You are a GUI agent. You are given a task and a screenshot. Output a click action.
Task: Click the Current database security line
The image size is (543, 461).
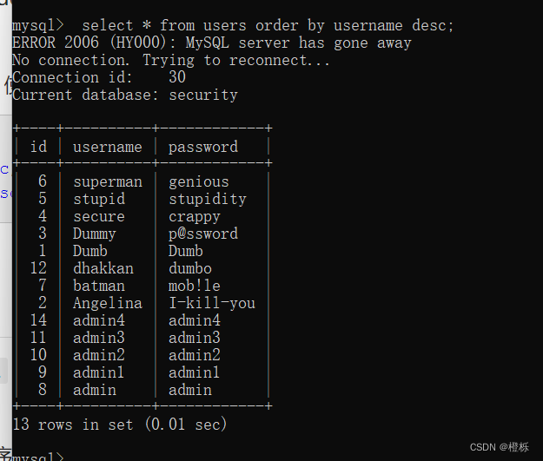pyautogui.click(x=125, y=95)
